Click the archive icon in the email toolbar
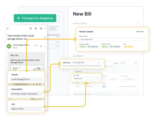Screen dimensions: 155x118 pos(31,29)
